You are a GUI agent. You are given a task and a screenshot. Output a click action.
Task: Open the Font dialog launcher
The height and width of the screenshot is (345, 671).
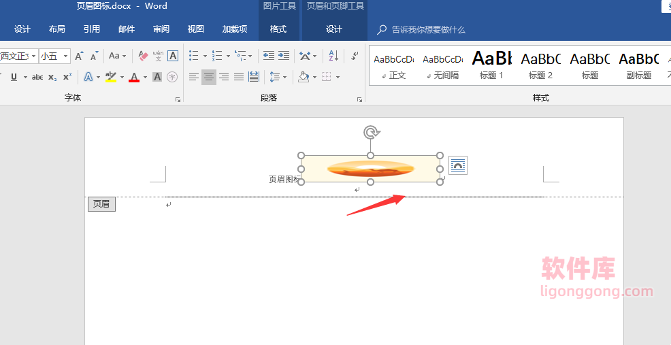(178, 100)
